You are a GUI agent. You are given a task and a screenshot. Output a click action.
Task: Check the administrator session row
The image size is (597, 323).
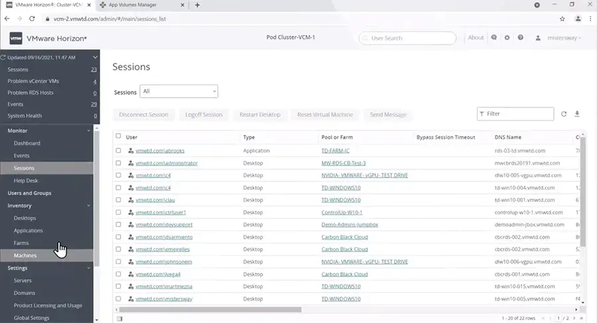(119, 163)
